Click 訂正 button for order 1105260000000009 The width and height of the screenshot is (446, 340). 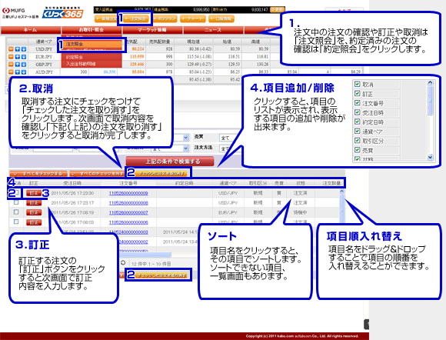(34, 193)
